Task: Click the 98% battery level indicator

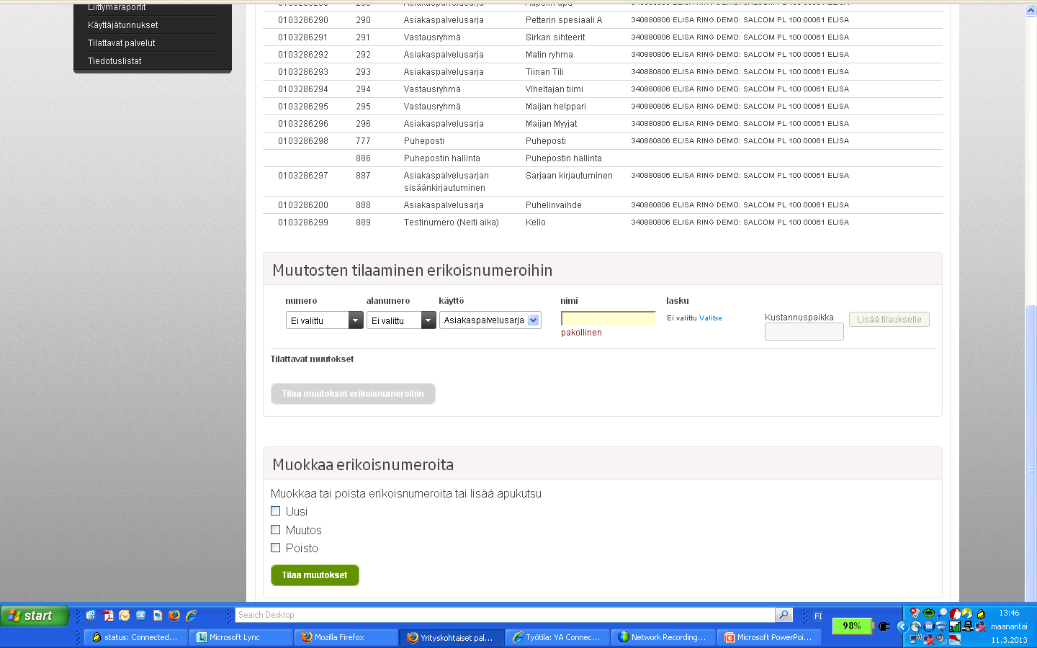Action: click(x=853, y=626)
